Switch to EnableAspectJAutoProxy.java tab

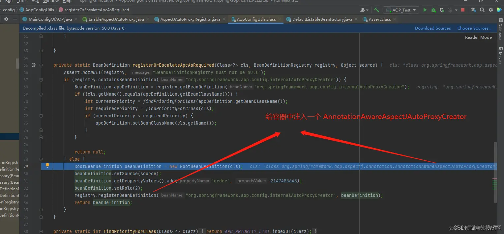pyautogui.click(x=116, y=19)
